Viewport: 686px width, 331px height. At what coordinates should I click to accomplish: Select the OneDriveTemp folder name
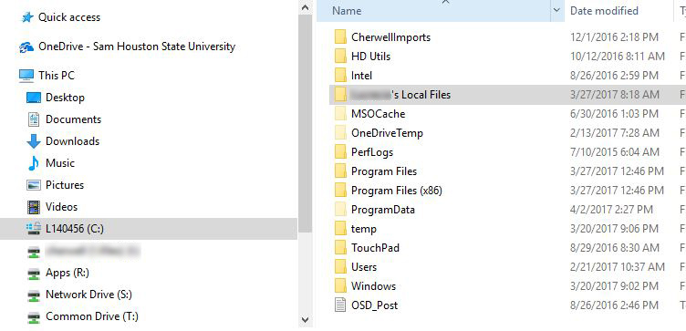(x=387, y=133)
